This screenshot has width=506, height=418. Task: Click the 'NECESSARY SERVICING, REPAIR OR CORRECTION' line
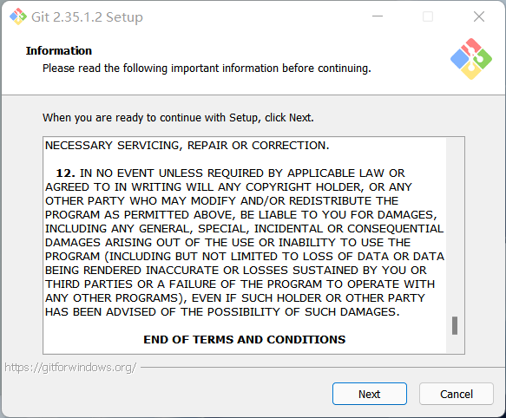187,146
